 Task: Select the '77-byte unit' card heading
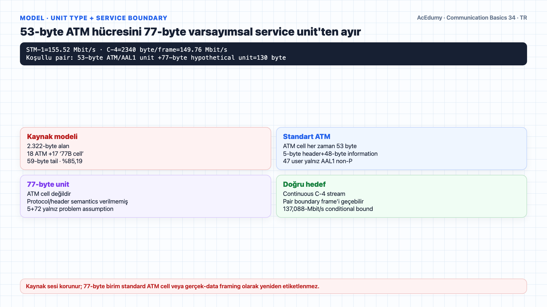click(48, 184)
